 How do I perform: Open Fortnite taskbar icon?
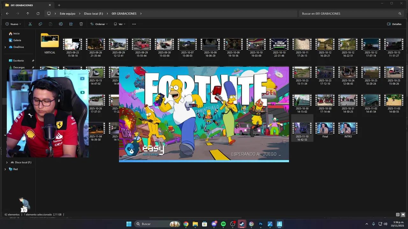click(x=279, y=224)
